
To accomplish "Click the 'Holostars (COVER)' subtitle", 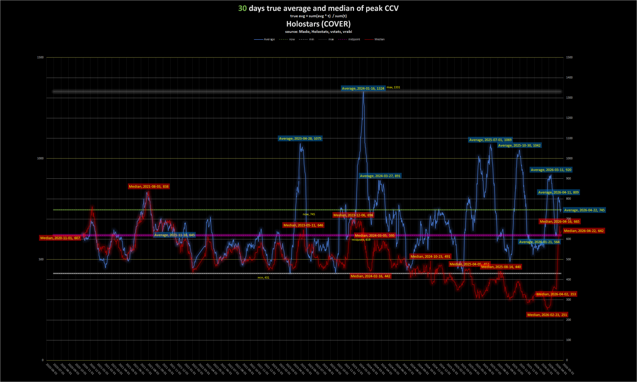I will click(318, 24).
